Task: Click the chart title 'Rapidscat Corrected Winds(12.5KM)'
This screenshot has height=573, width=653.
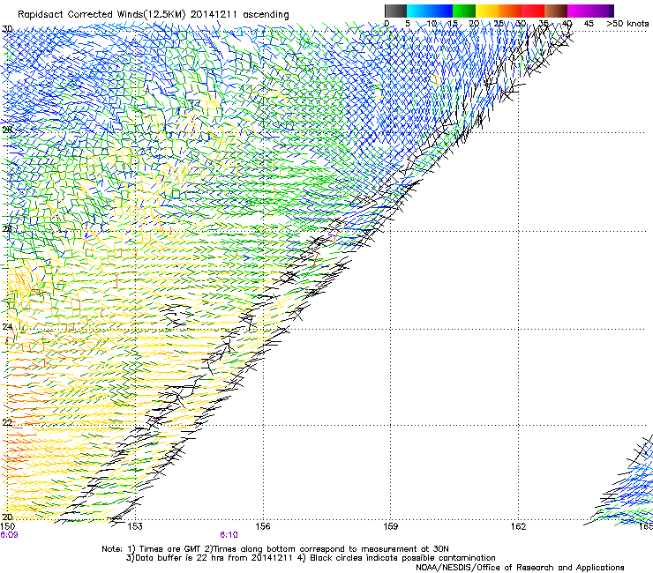Action: coord(101,15)
